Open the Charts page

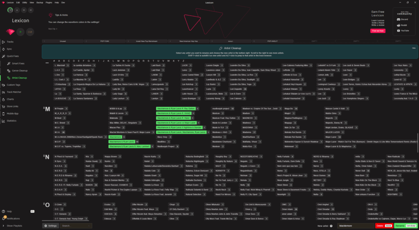tap(10, 99)
